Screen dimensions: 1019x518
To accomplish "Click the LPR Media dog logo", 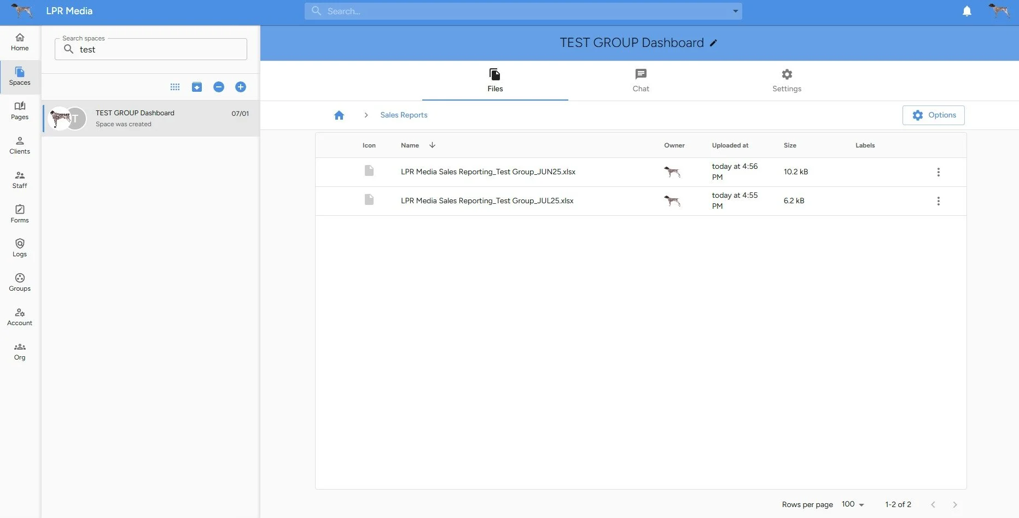I will click(x=22, y=11).
